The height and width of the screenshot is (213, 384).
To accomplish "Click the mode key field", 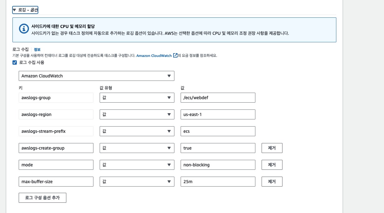I will click(x=56, y=165).
